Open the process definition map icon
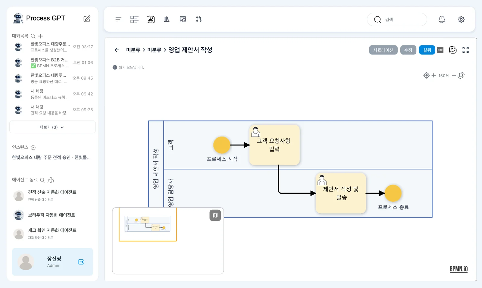This screenshot has height=288, width=482. [151, 19]
